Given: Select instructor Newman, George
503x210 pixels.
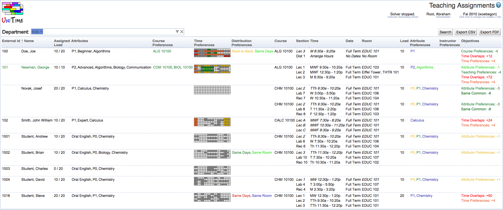Looking at the screenshot, I should 35,67.
